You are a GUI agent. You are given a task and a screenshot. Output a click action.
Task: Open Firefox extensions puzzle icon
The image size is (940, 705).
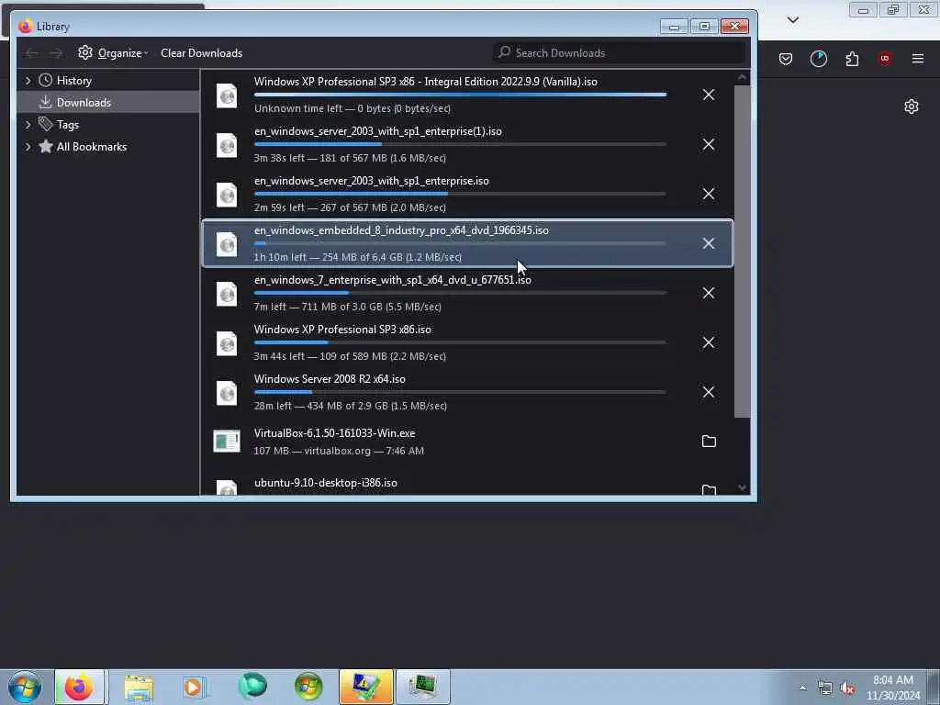852,59
